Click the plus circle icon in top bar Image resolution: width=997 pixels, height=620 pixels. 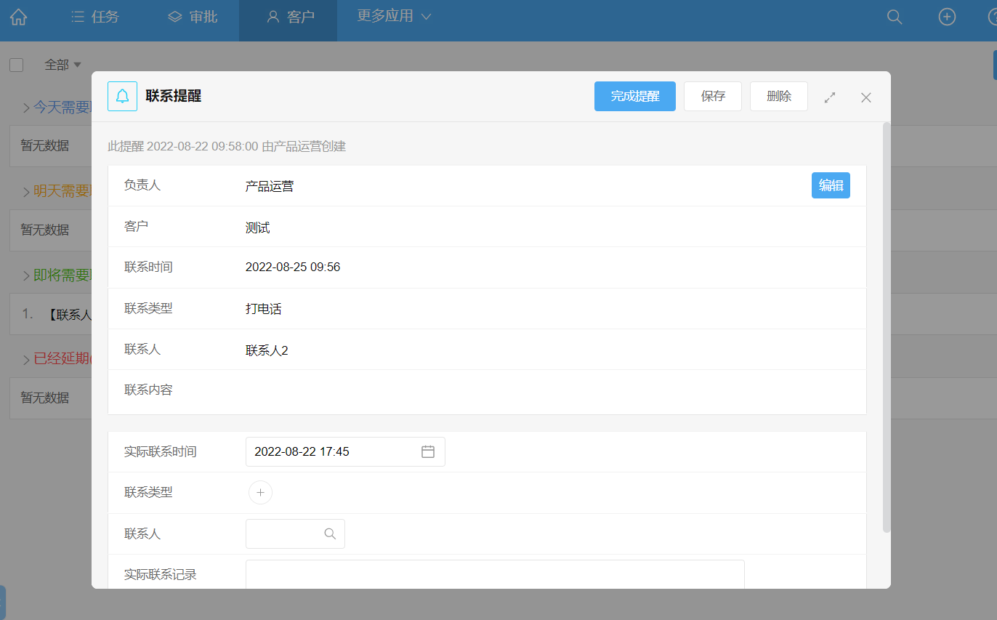[947, 17]
